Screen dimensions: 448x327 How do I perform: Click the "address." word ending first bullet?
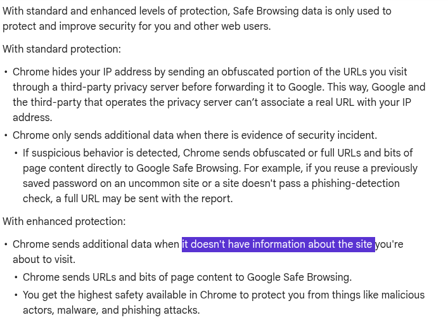click(32, 117)
